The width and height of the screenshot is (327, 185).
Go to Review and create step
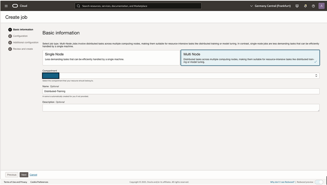(x=23, y=49)
